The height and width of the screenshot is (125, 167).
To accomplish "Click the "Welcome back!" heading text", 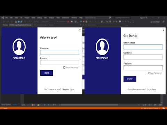I will tap(48, 37).
